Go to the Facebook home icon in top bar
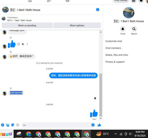This screenshot has width=148, height=138. pos(30,1)
